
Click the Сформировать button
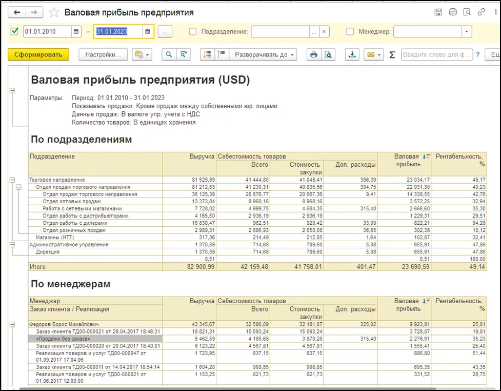pos(38,54)
